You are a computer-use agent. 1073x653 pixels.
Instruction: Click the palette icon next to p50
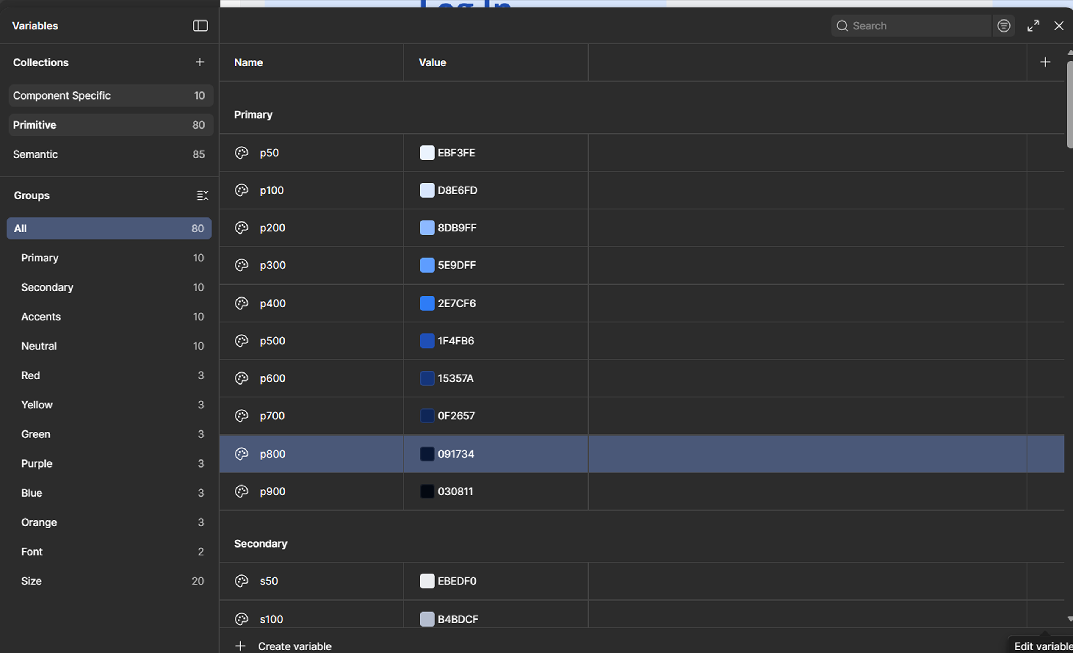pyautogui.click(x=241, y=153)
